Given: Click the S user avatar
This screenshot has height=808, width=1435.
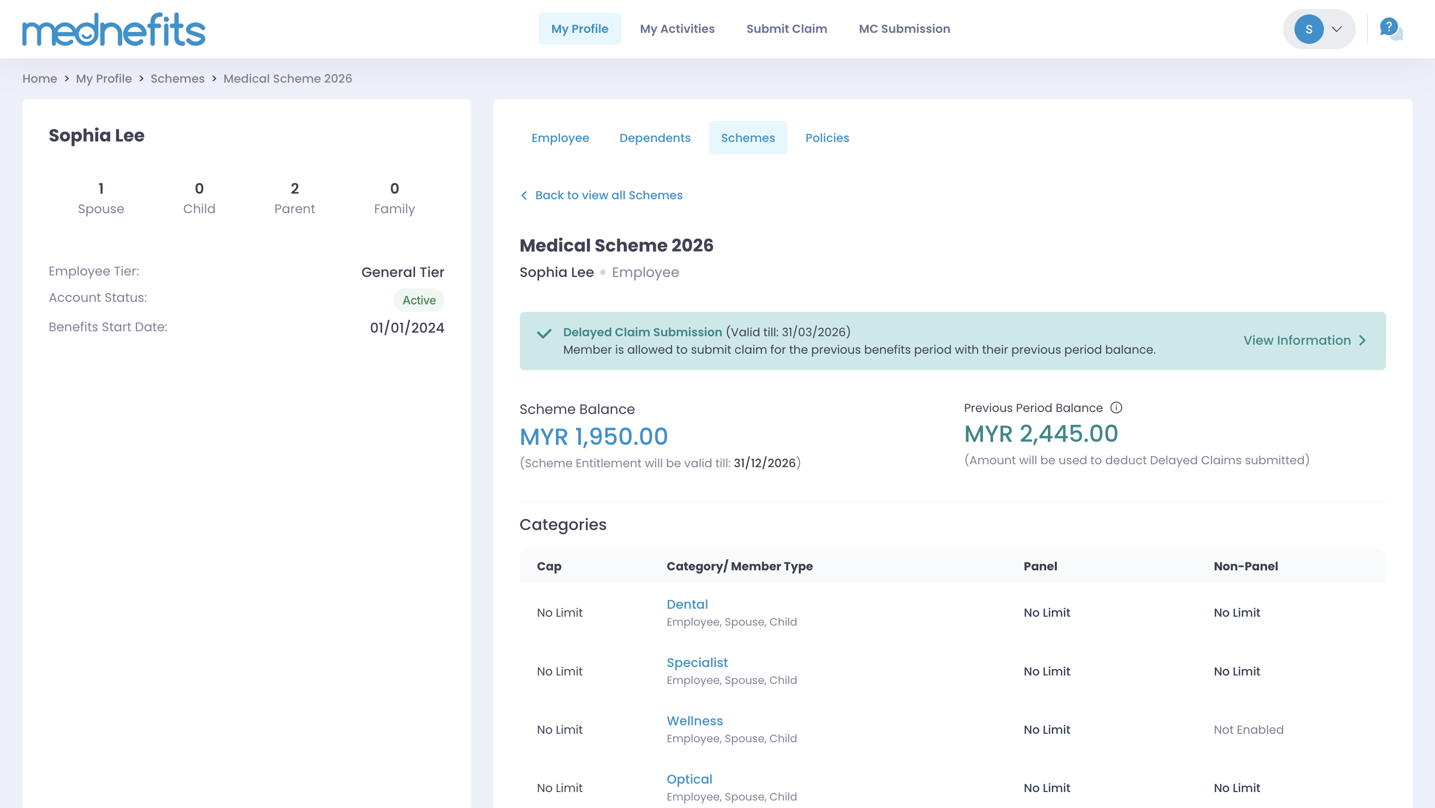Looking at the screenshot, I should tap(1308, 29).
